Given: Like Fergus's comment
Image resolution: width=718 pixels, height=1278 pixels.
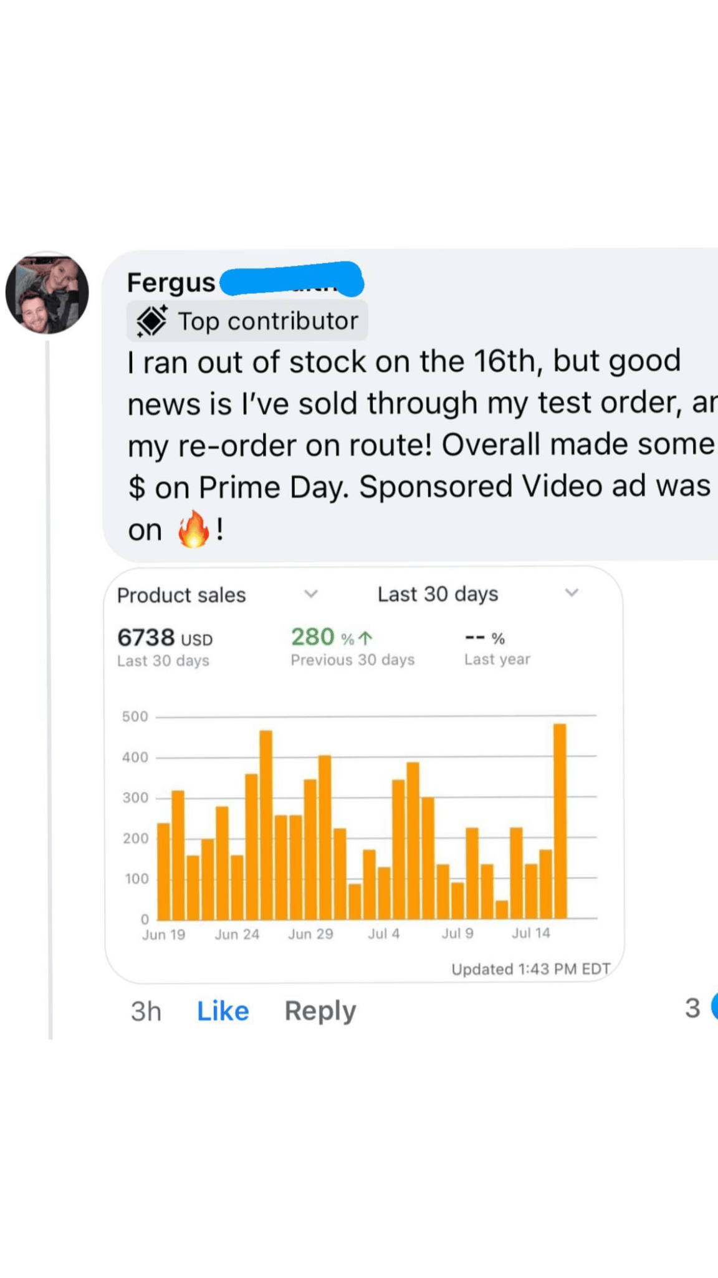Looking at the screenshot, I should [x=223, y=1011].
